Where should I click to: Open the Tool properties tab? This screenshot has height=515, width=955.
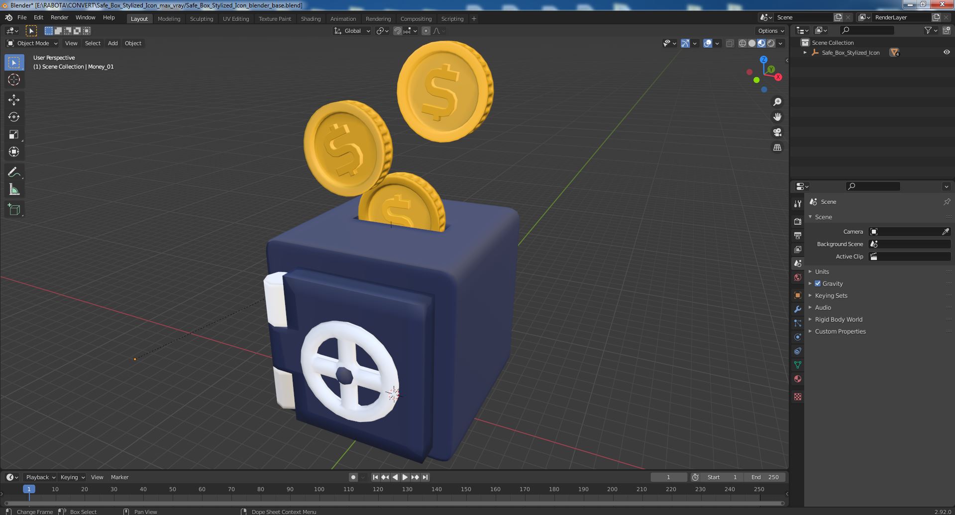pyautogui.click(x=798, y=204)
